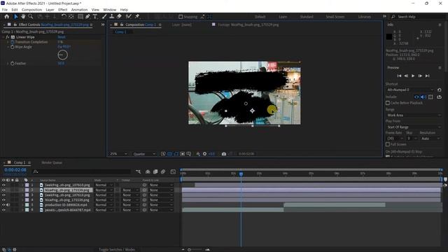The image size is (448, 252).
Task: Click the Wipe Angle dial control
Action: (x=62, y=55)
